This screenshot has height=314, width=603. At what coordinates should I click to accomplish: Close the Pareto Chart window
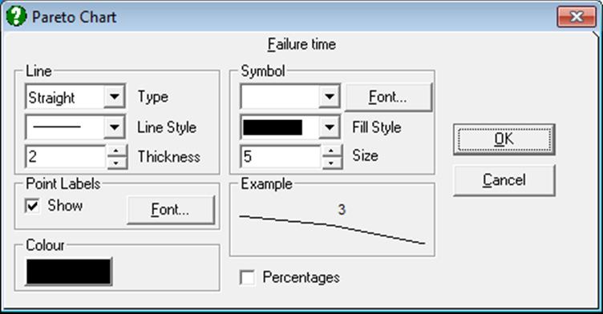577,17
